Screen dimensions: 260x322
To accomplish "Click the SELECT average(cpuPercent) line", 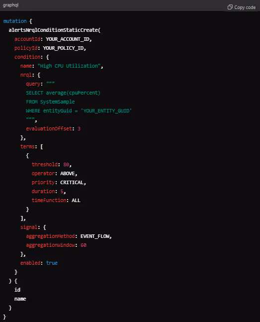I will click(63, 93).
